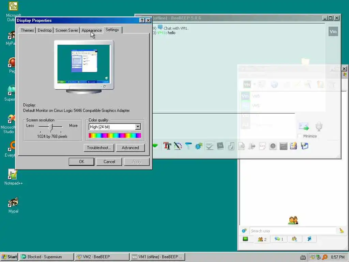Image resolution: width=349 pixels, height=262 pixels.
Task: Open the Screen Saver tab
Action: 66,30
